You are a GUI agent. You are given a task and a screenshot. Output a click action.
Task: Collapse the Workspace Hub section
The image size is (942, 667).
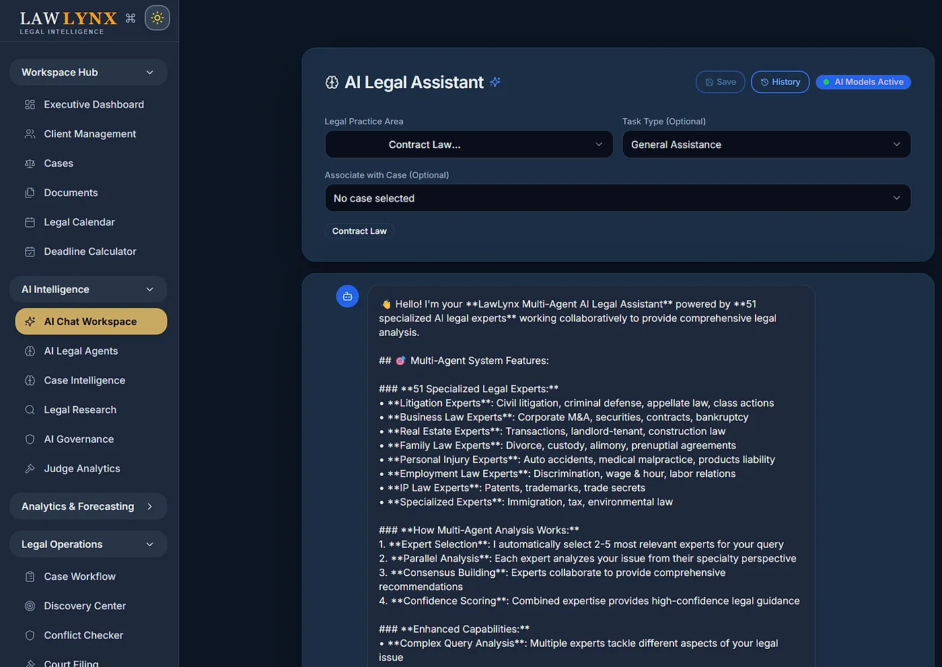pyautogui.click(x=88, y=72)
